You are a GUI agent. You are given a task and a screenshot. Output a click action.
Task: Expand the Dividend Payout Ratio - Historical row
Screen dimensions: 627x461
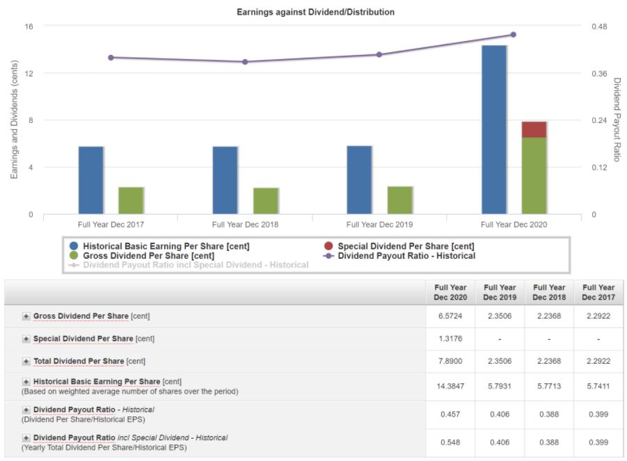[x=26, y=410]
